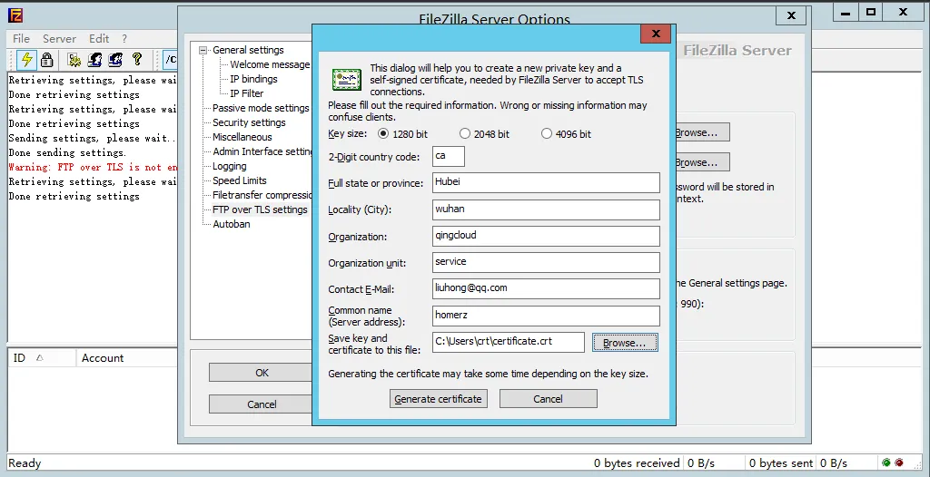
Task: Select Welcome message in settings tree
Action: tap(270, 64)
